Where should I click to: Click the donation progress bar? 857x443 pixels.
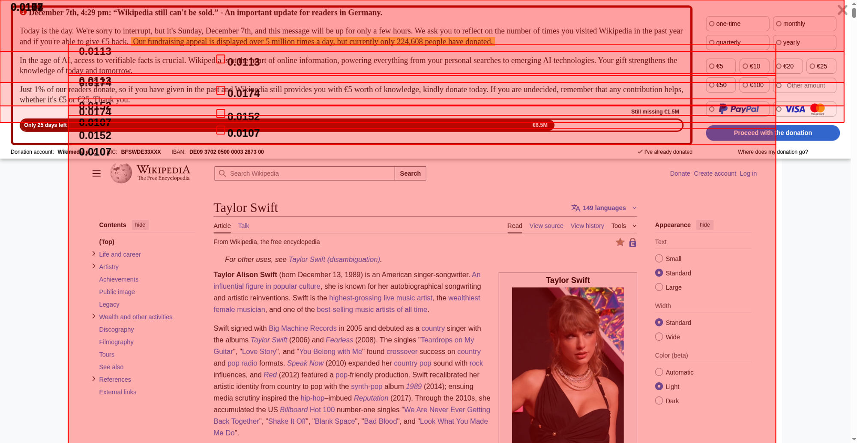351,125
